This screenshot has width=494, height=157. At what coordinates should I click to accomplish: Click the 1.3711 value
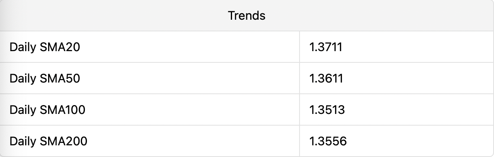(326, 47)
